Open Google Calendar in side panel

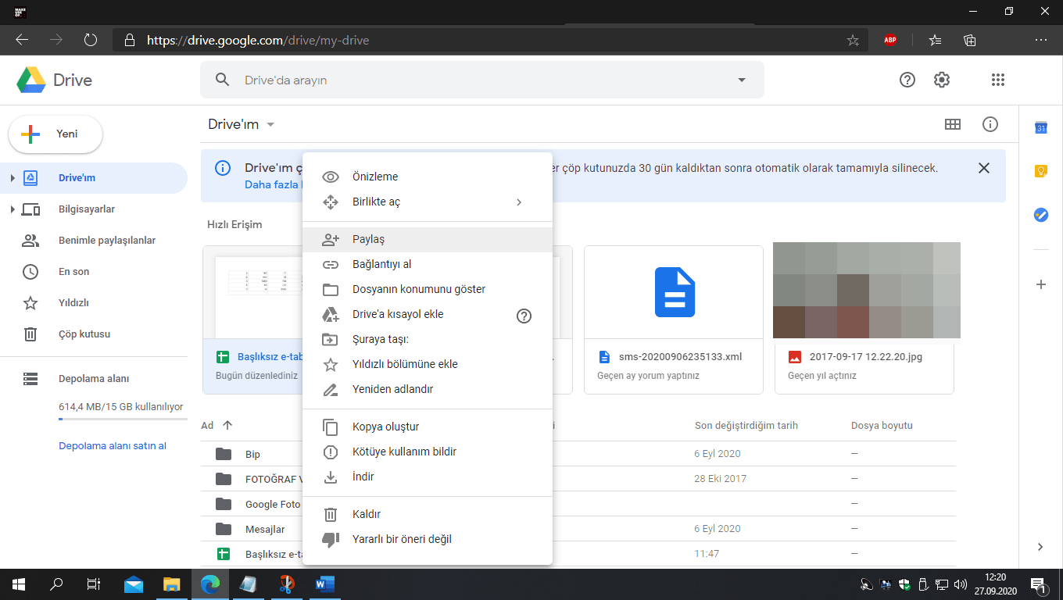(x=1040, y=127)
